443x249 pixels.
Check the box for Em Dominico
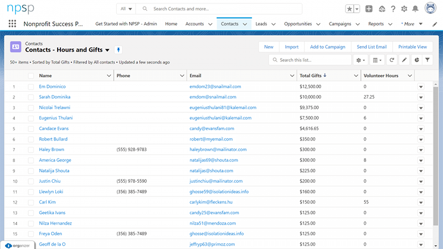(x=31, y=87)
